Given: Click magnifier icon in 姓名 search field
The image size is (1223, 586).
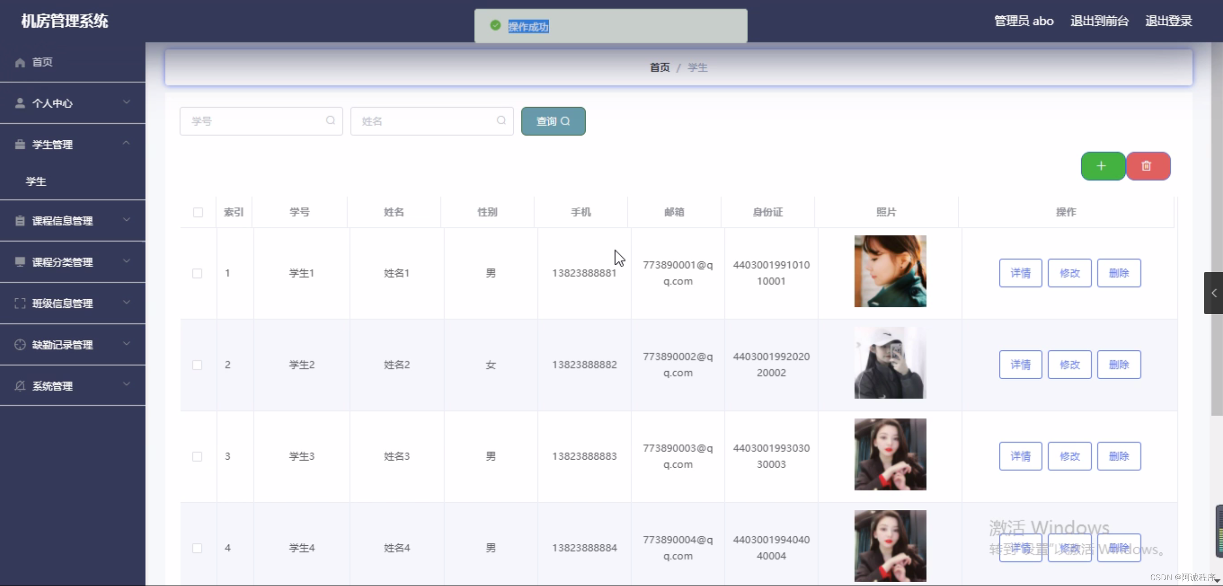Looking at the screenshot, I should tap(501, 121).
